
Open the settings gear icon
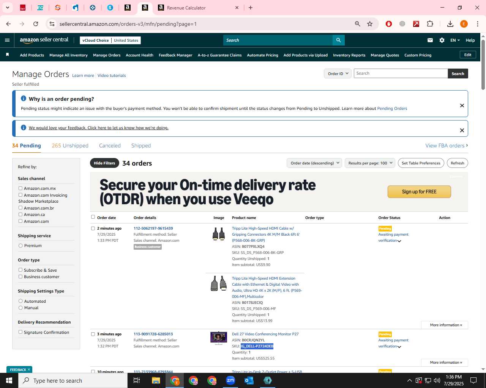(x=442, y=40)
